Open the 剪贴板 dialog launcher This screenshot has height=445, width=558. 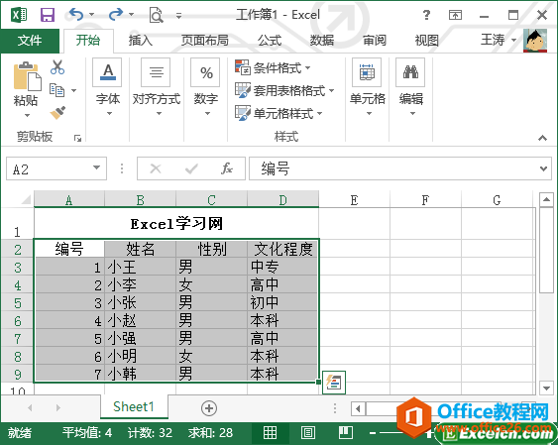click(77, 138)
